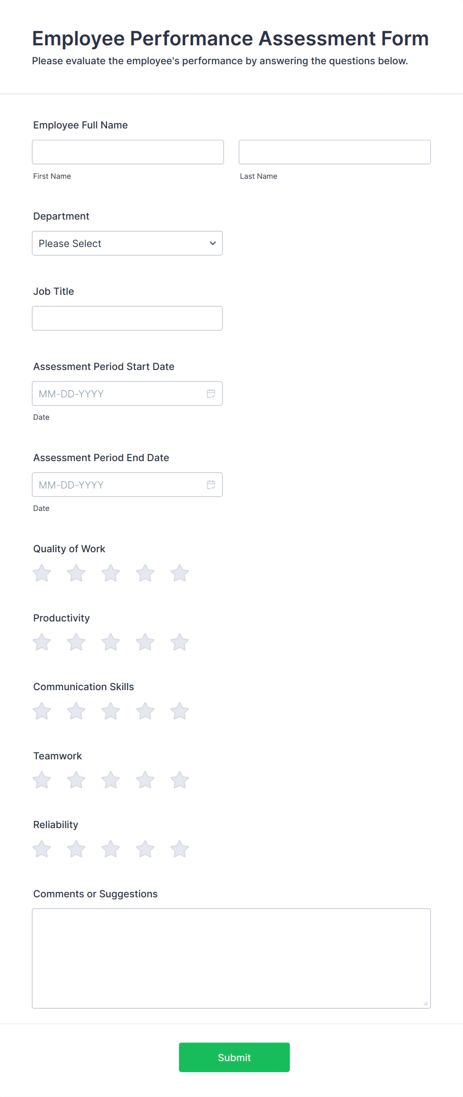This screenshot has width=463, height=1097.
Task: Submit the performance assessment form
Action: [x=234, y=1057]
